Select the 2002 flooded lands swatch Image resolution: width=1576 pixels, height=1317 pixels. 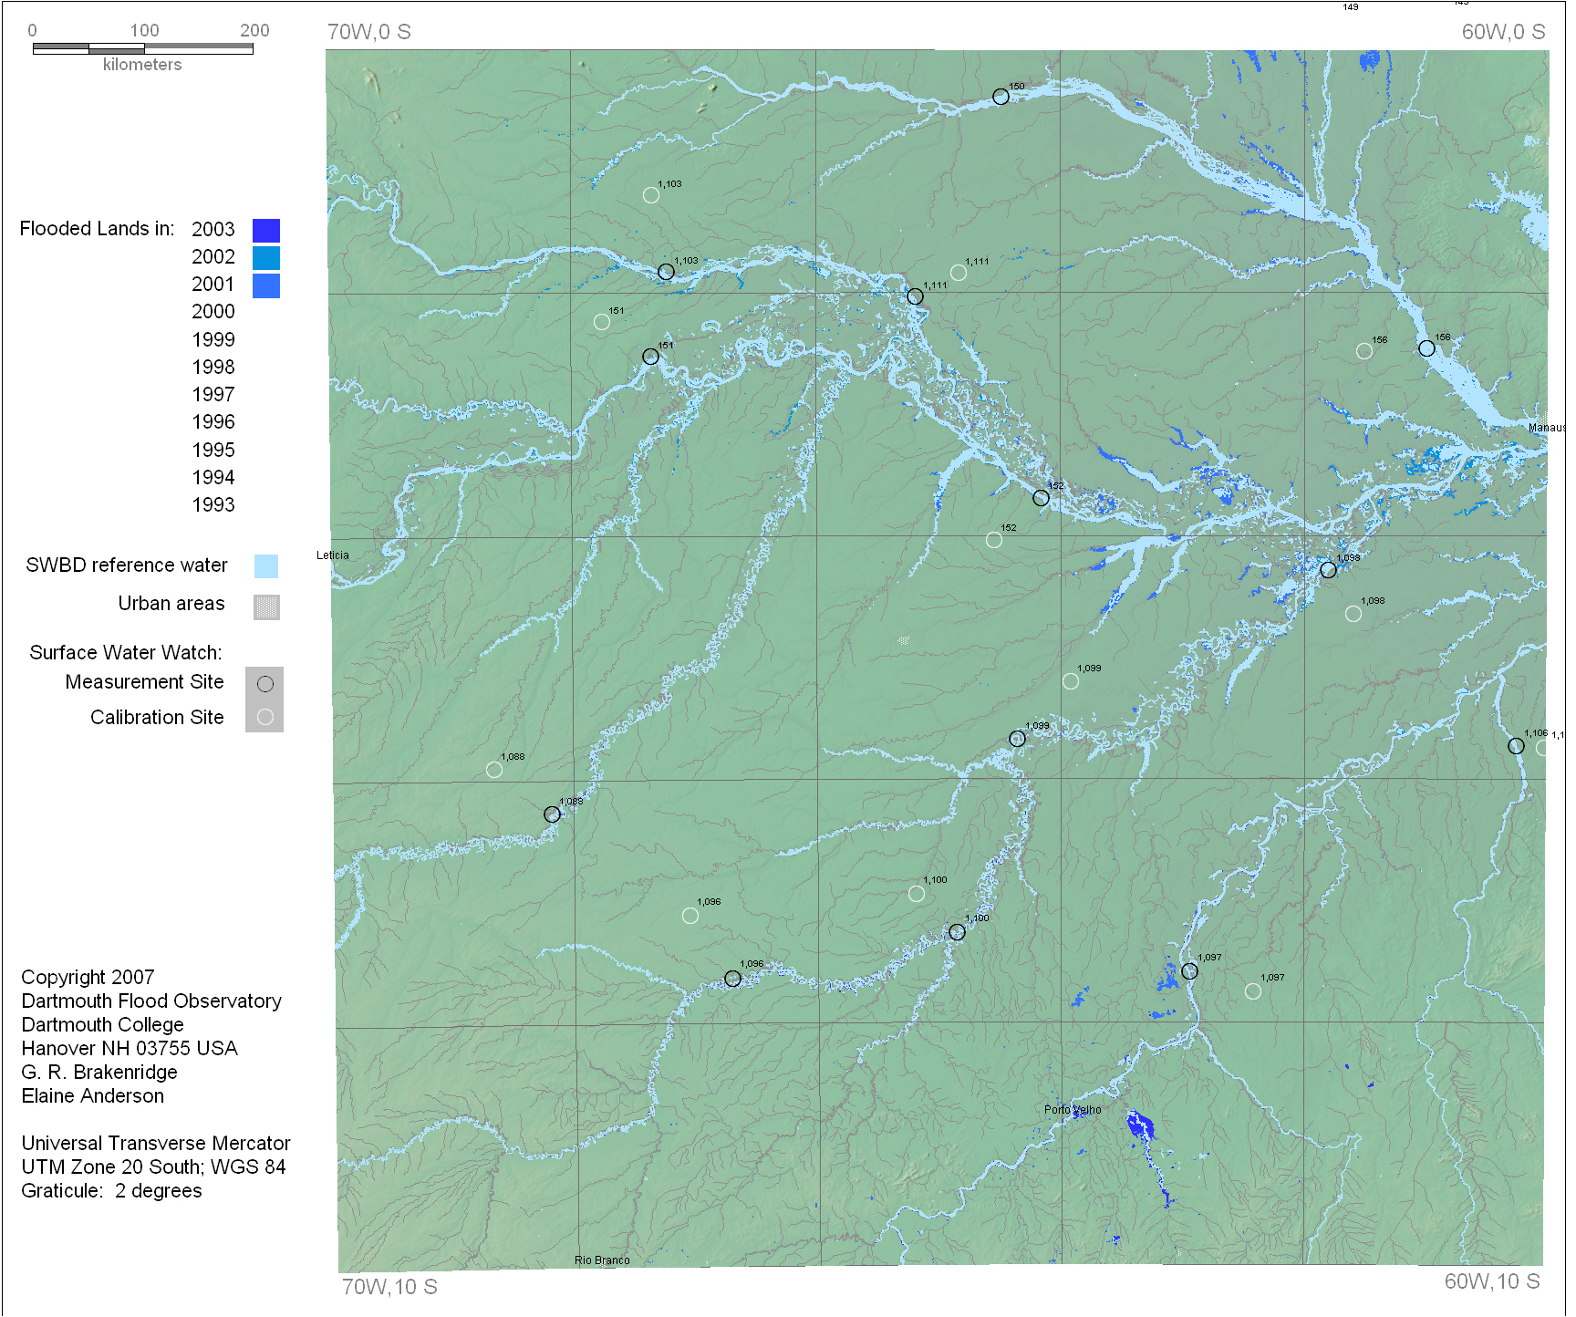266,258
